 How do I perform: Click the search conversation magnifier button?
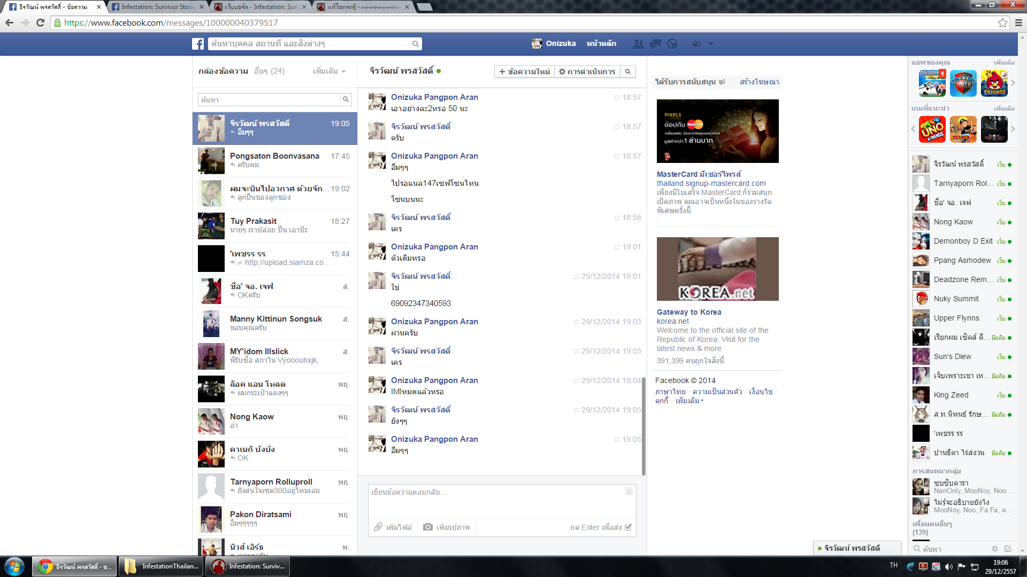coord(628,72)
